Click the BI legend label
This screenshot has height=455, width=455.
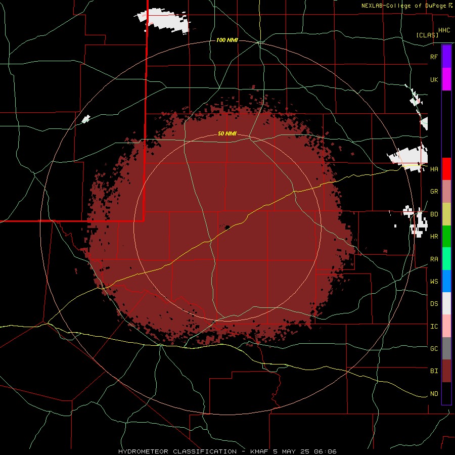[x=434, y=371]
